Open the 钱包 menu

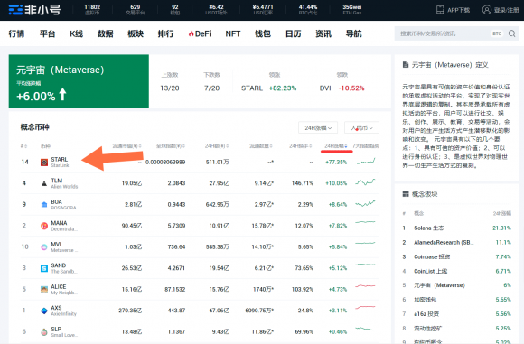[263, 33]
